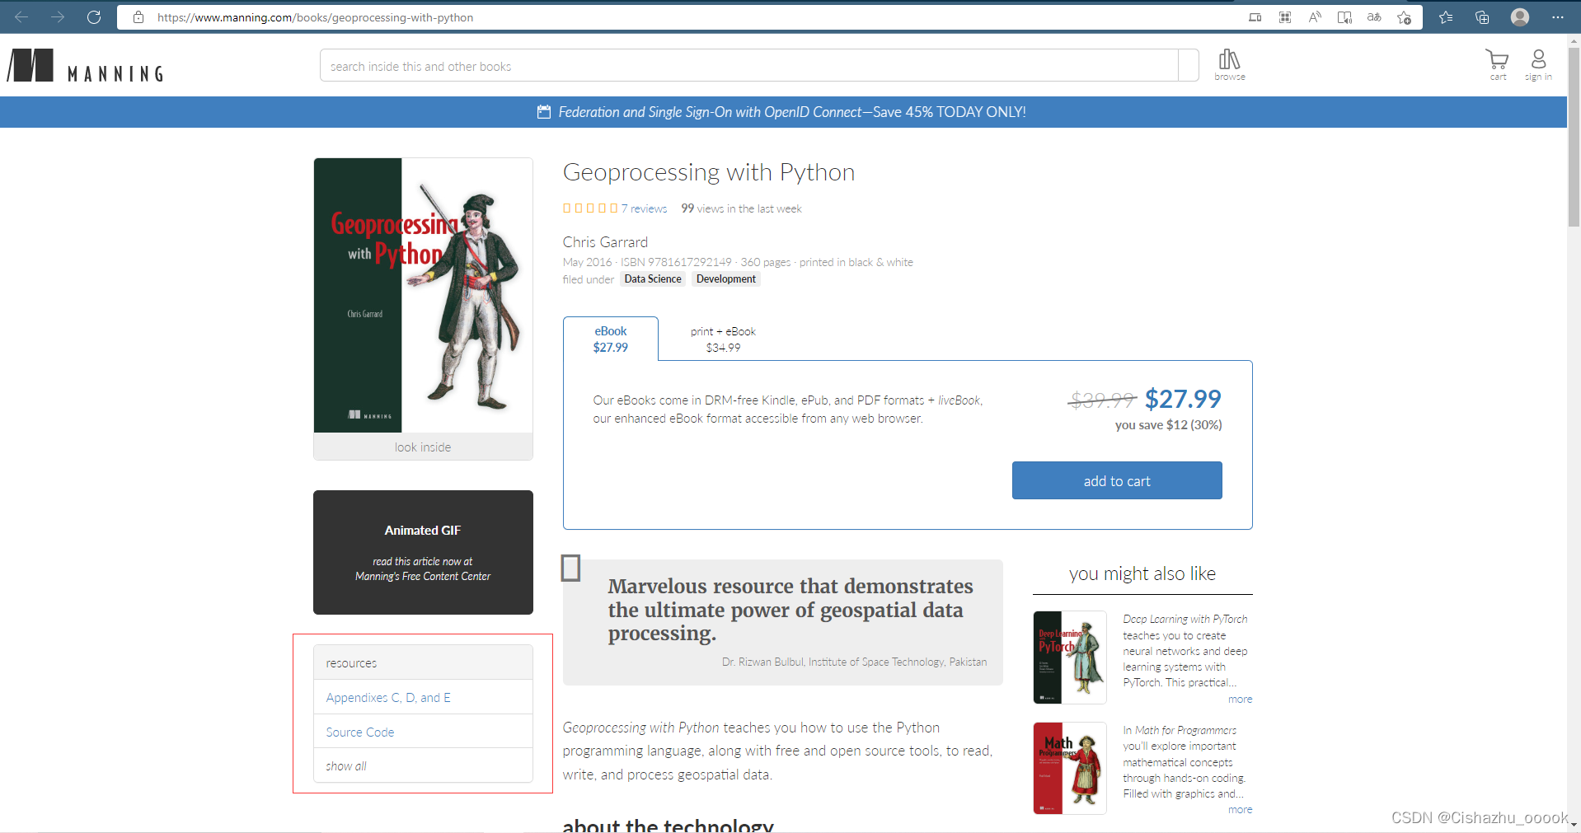The height and width of the screenshot is (833, 1581).
Task: Expand more for Deep Learning with PyTorch
Action: pyautogui.click(x=1240, y=699)
